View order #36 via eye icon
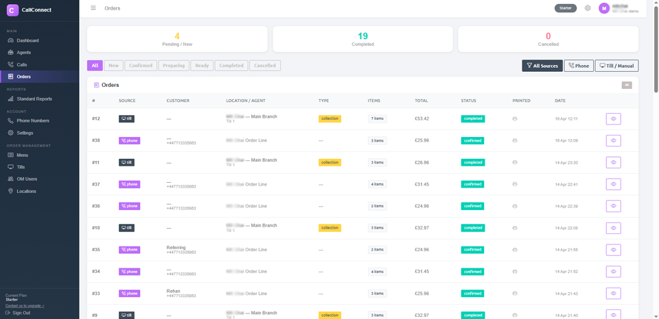The width and height of the screenshot is (659, 319). coord(613,206)
